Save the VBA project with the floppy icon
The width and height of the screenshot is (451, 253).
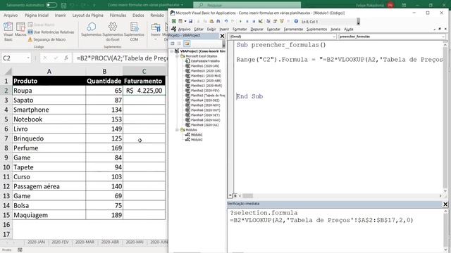click(190, 21)
